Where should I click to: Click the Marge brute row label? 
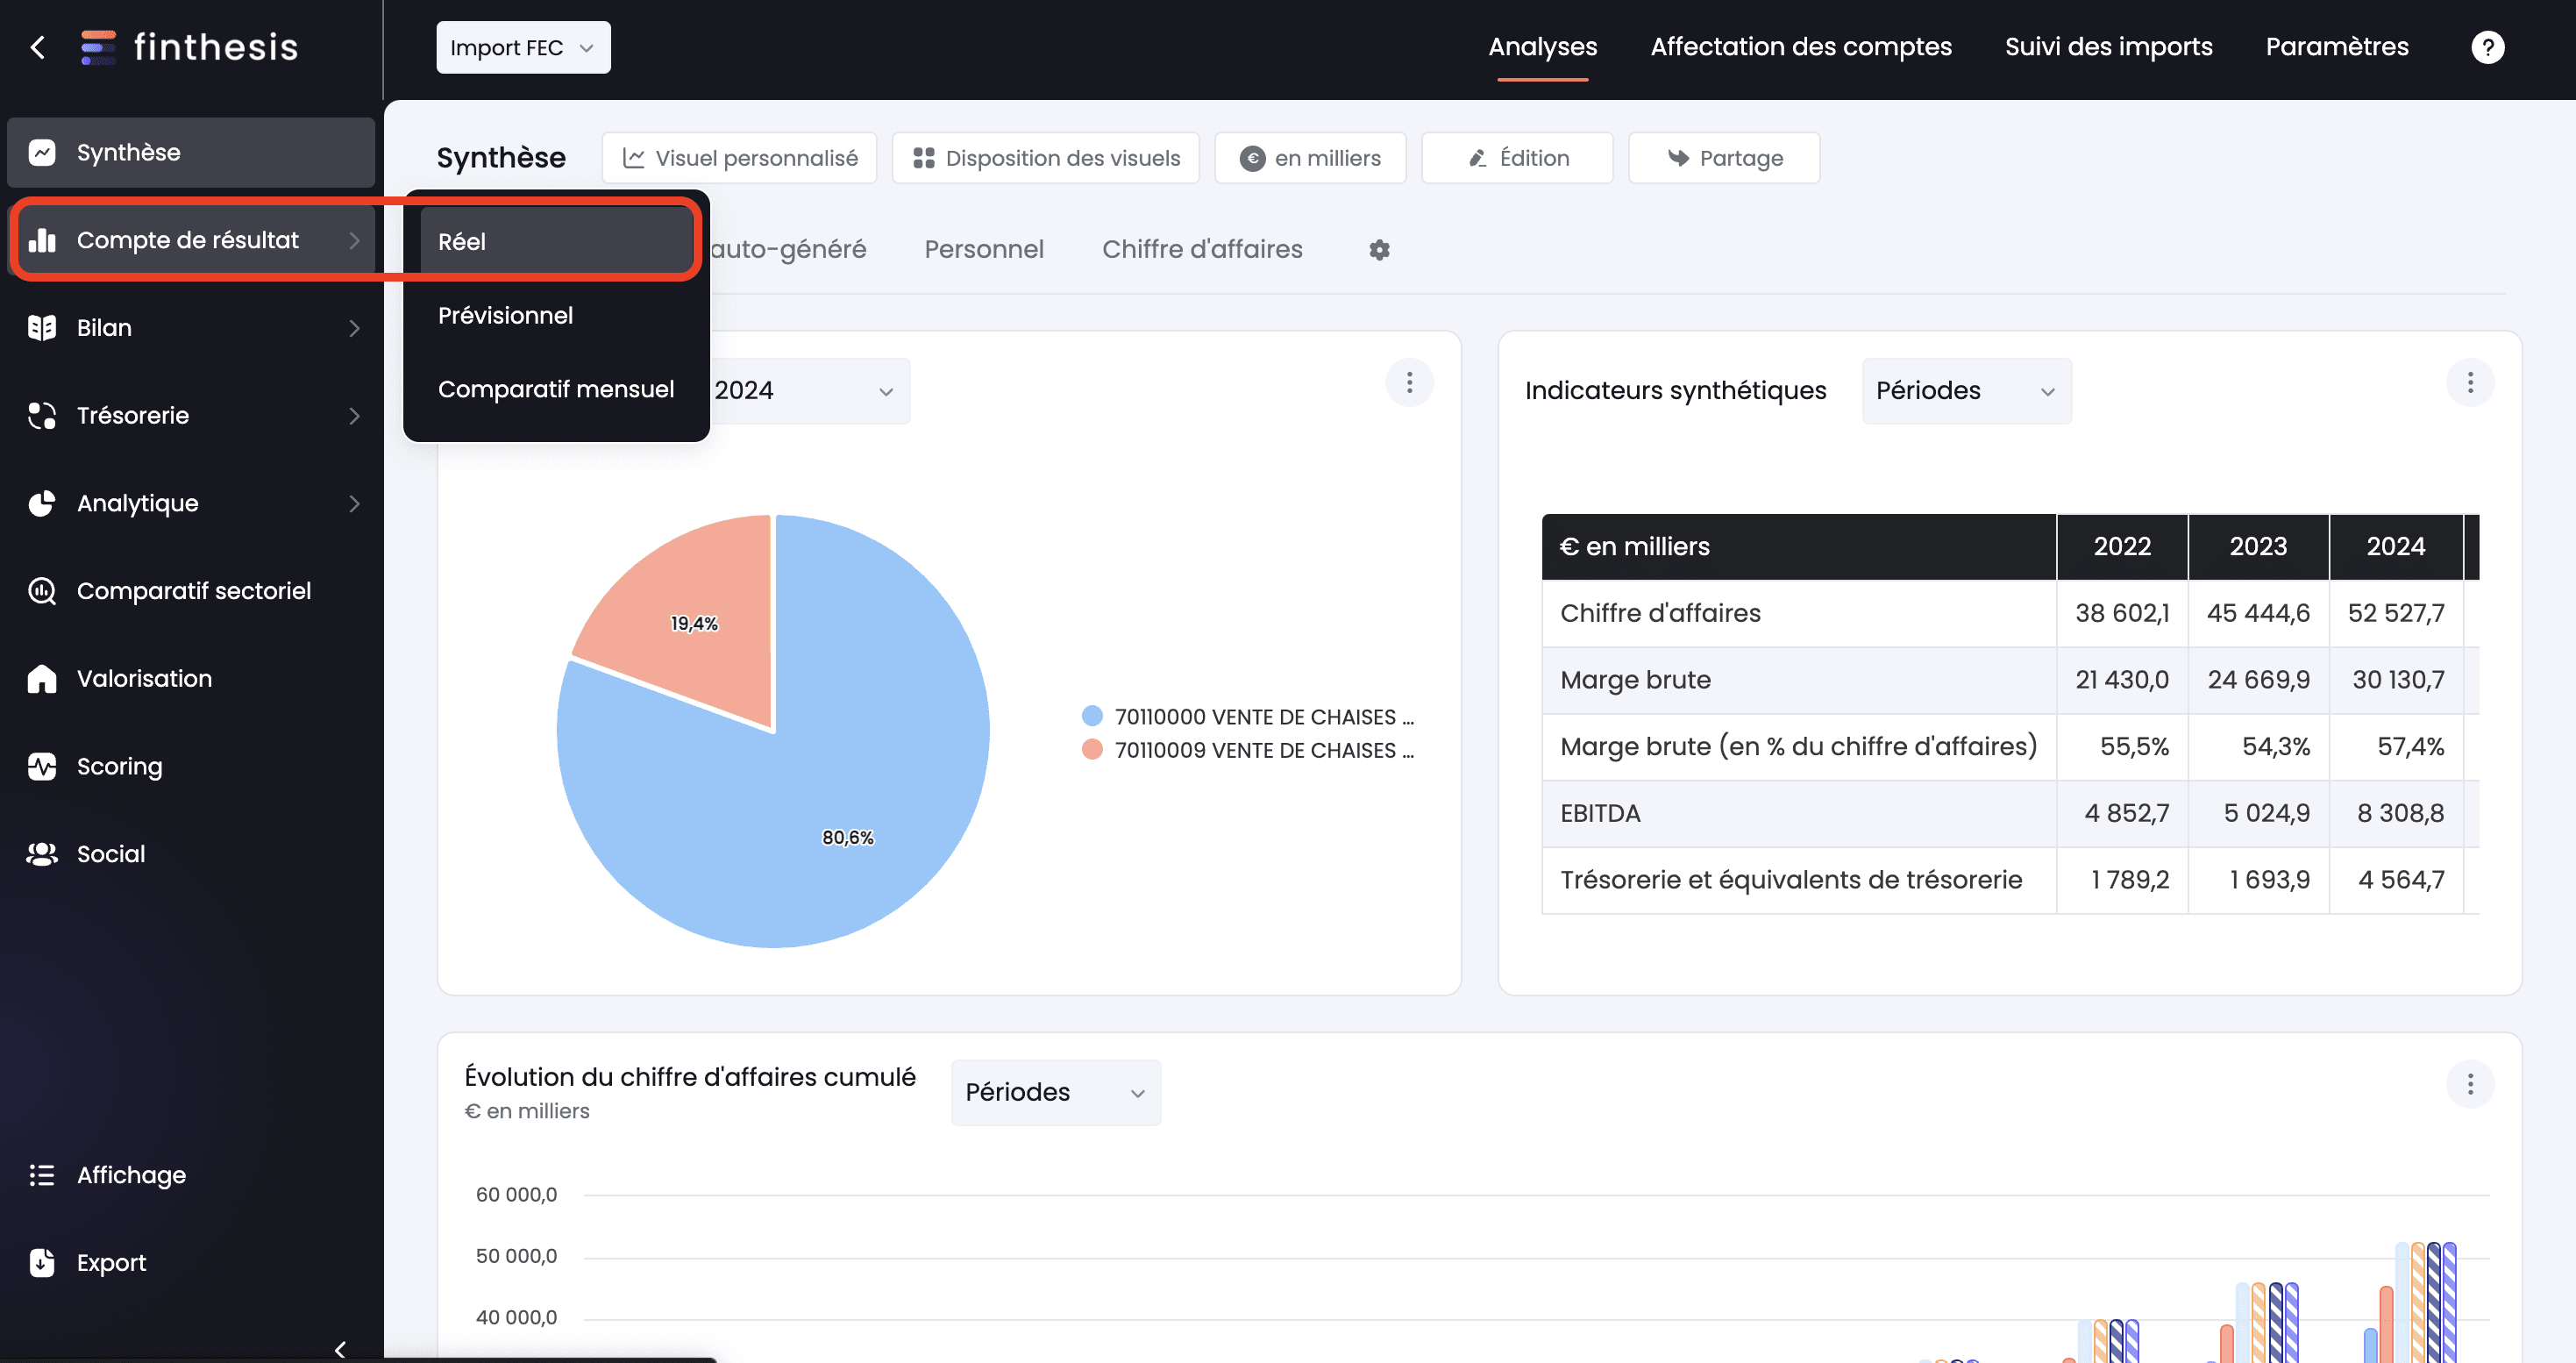(1635, 680)
